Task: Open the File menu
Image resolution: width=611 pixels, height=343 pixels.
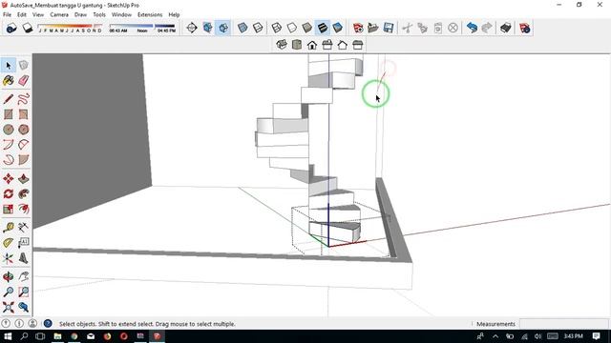Action: 7,15
